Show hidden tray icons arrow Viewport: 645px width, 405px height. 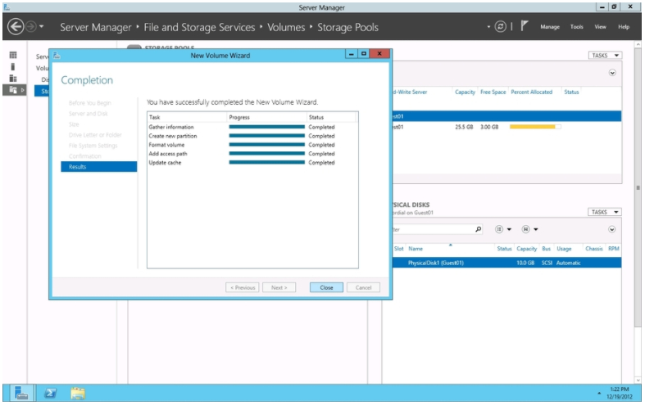[x=599, y=393]
